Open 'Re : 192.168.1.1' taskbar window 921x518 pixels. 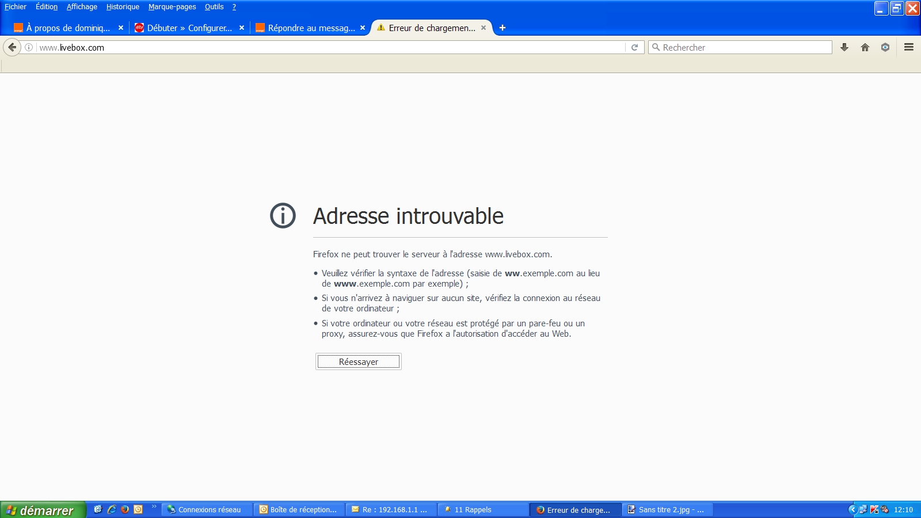tap(391, 509)
